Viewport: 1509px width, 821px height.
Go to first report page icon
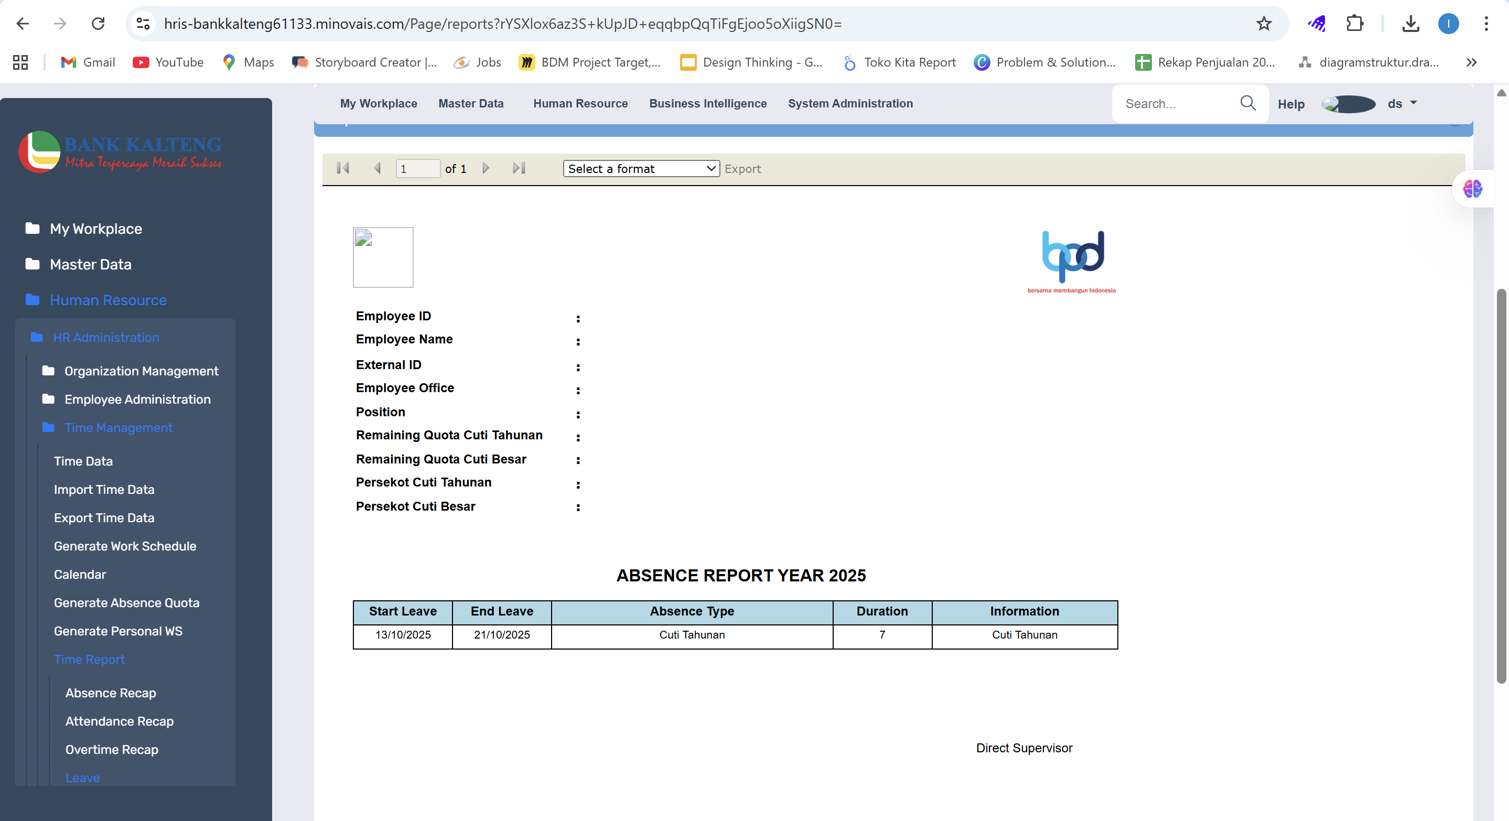point(343,169)
